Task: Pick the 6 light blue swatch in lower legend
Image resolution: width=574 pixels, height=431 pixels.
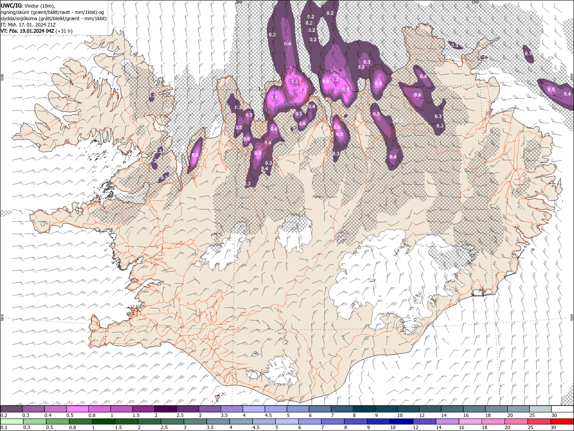Action: tap(309, 422)
